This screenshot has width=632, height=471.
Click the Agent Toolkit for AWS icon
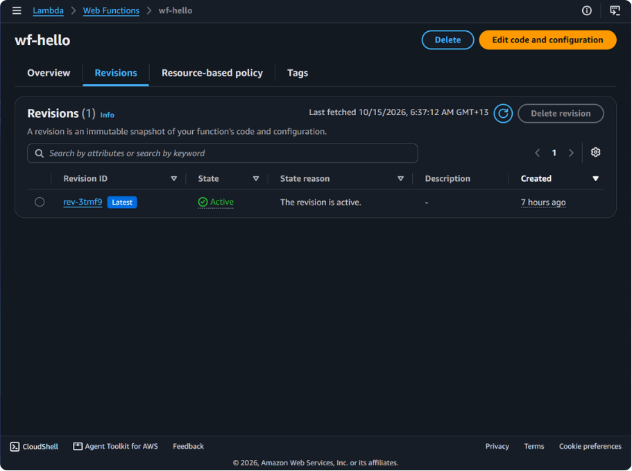pos(78,446)
